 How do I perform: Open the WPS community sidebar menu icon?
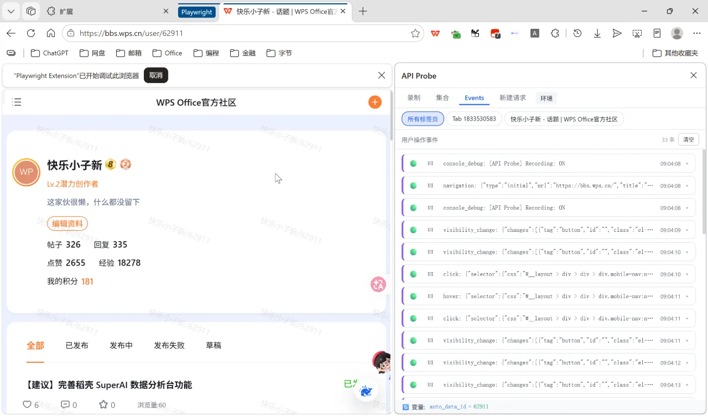point(17,102)
